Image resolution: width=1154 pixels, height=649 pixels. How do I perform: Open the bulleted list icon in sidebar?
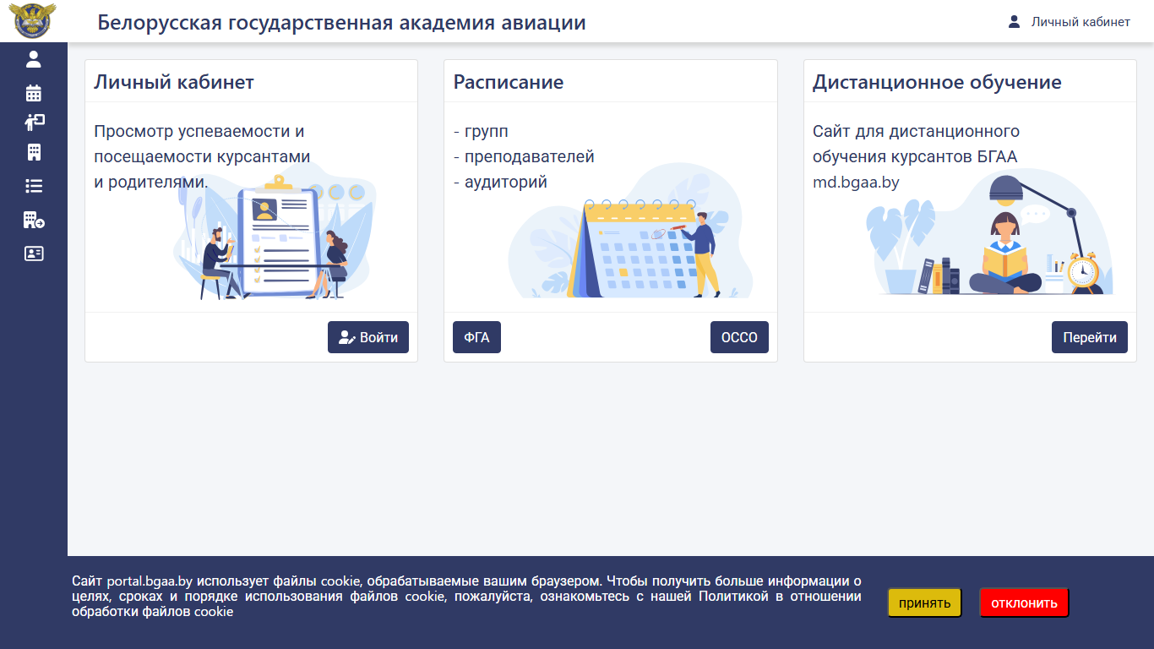click(x=34, y=186)
